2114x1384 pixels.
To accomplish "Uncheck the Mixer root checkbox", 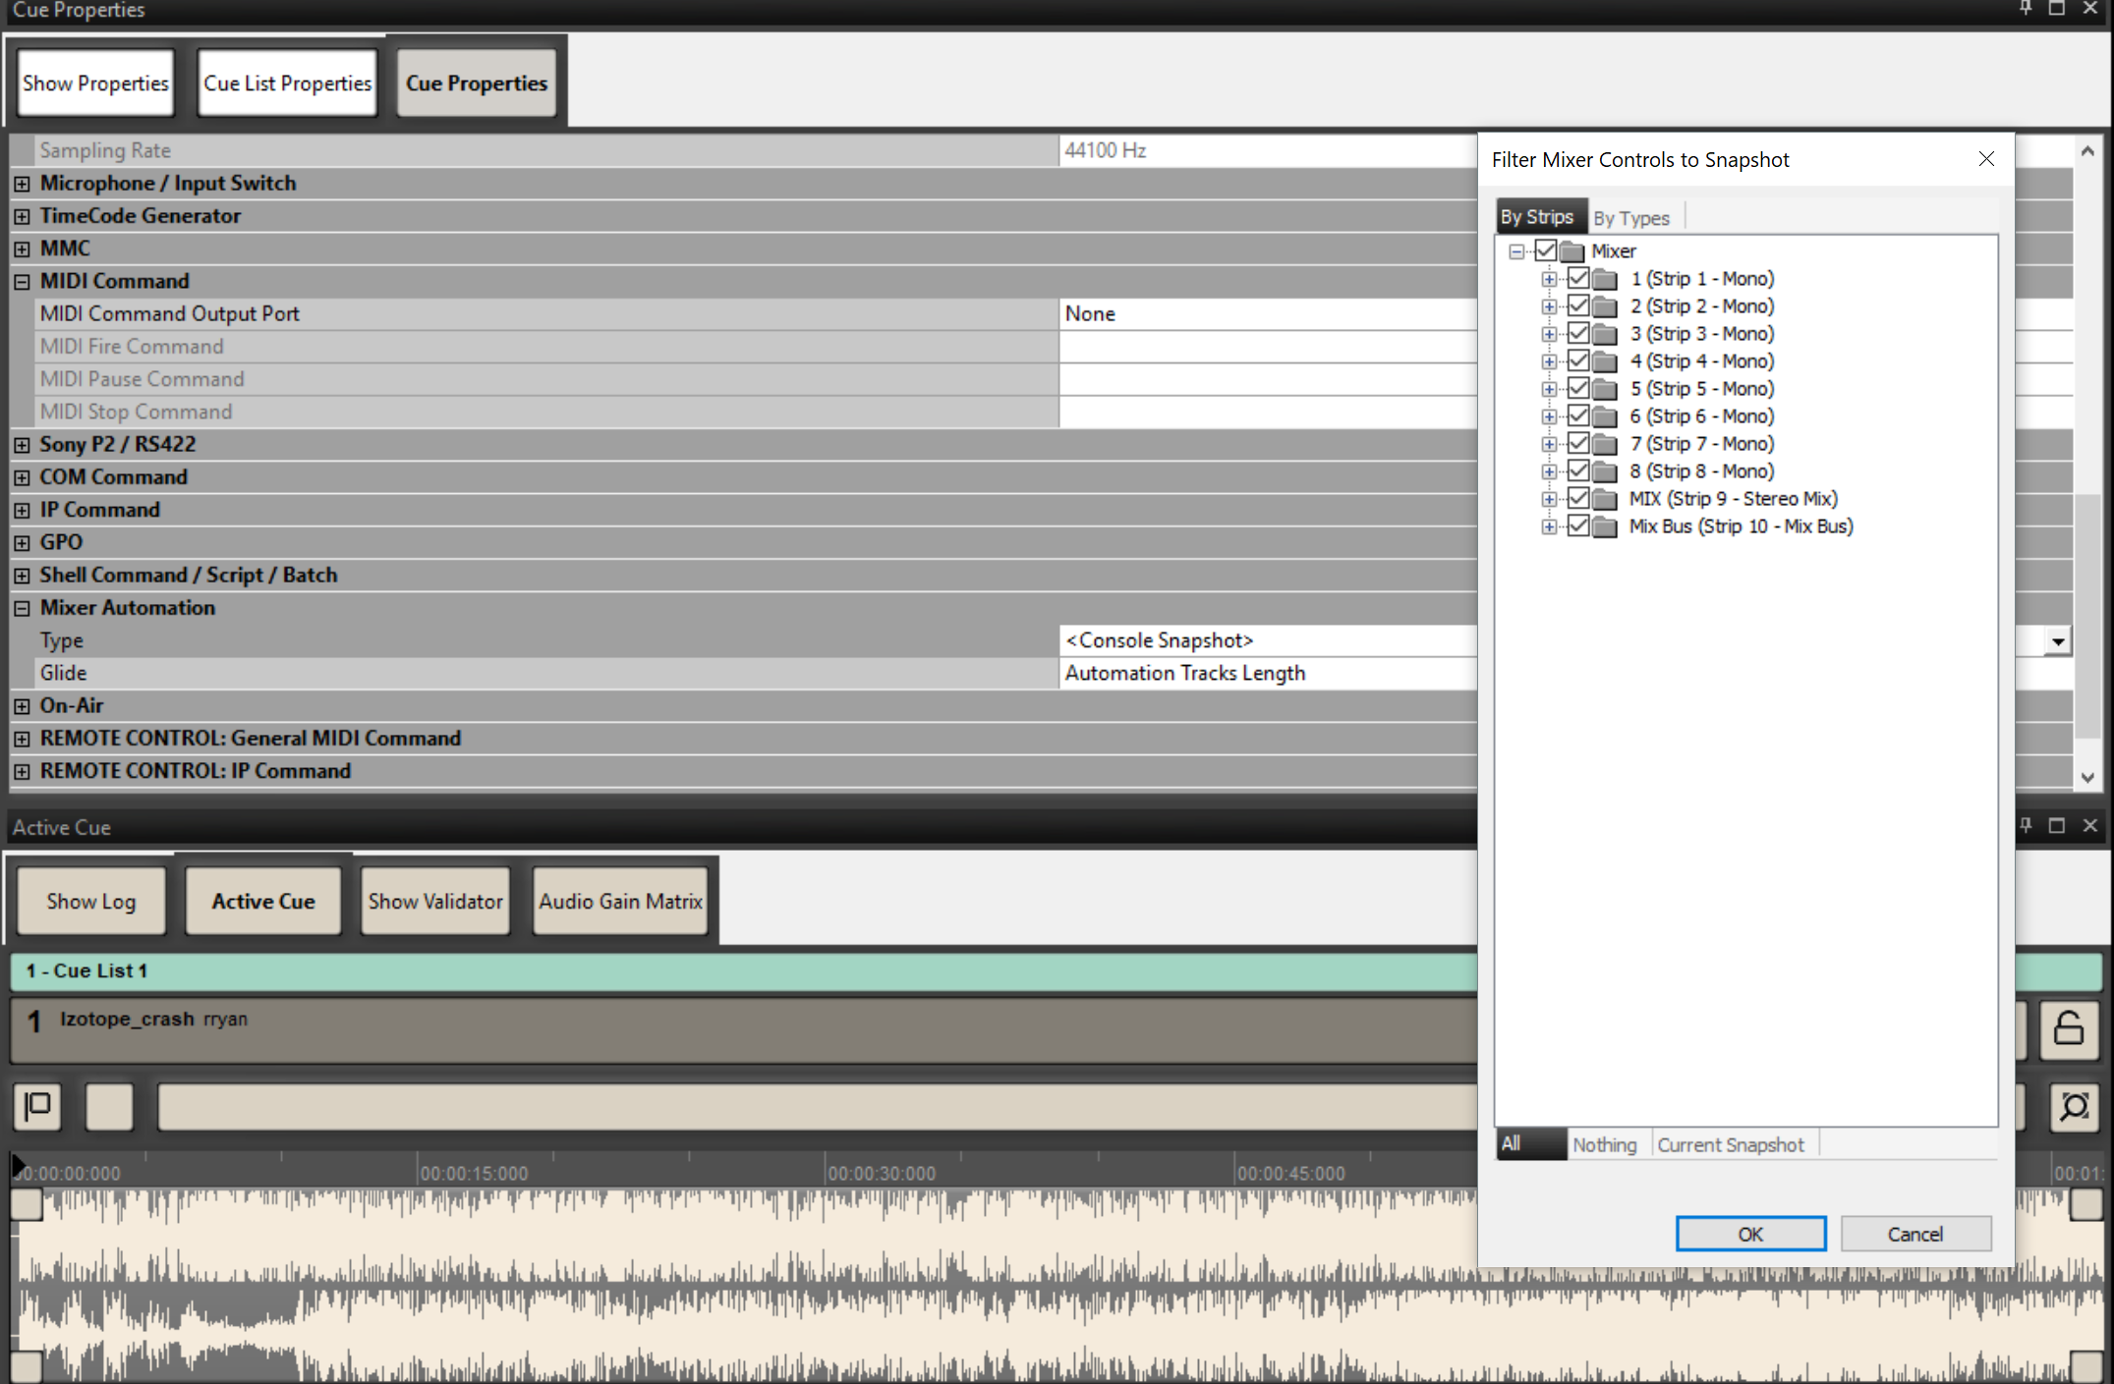I will (1546, 250).
